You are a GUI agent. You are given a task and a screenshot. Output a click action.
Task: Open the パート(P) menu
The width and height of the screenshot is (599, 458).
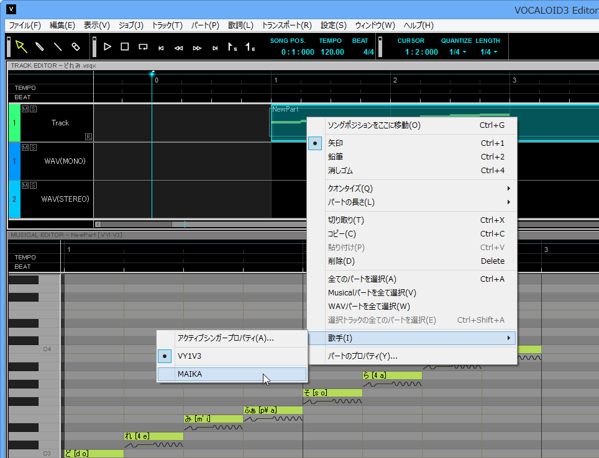tap(205, 25)
